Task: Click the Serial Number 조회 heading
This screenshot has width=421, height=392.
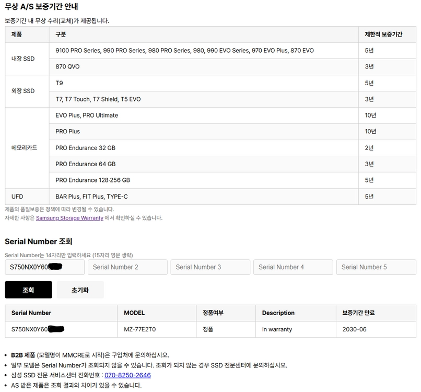Action: point(39,241)
